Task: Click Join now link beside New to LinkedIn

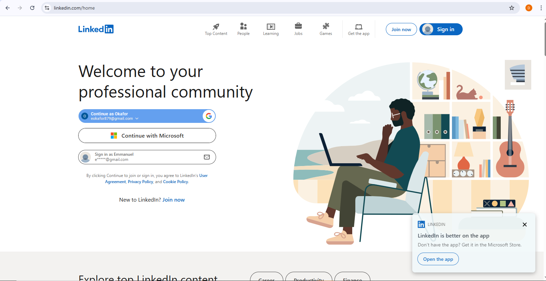Action: pyautogui.click(x=174, y=200)
